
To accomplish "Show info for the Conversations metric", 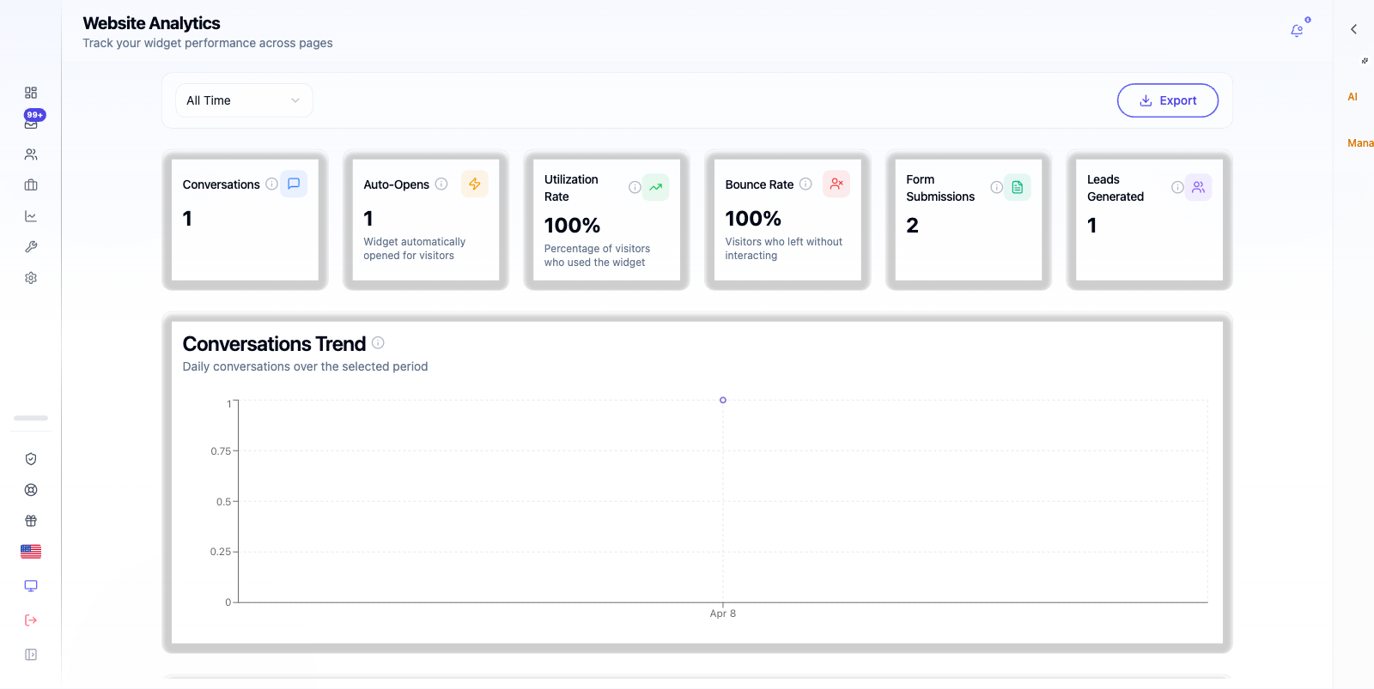I will coord(271,184).
